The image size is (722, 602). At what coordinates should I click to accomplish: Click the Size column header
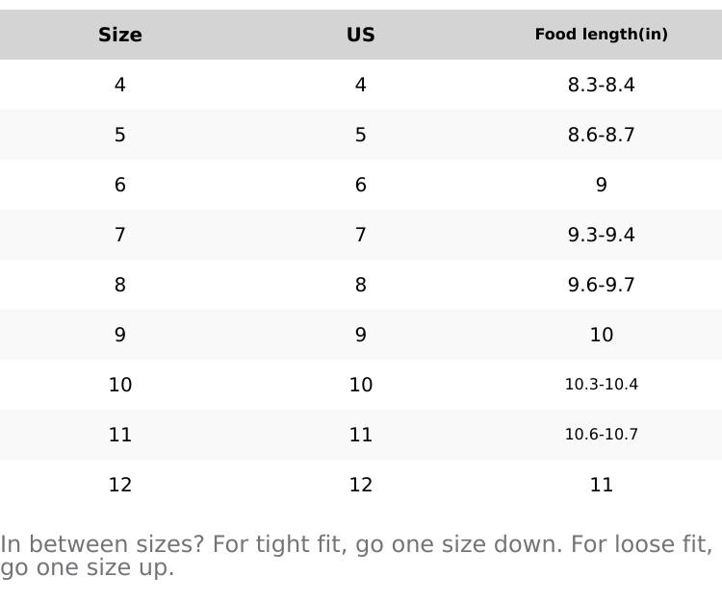120,35
